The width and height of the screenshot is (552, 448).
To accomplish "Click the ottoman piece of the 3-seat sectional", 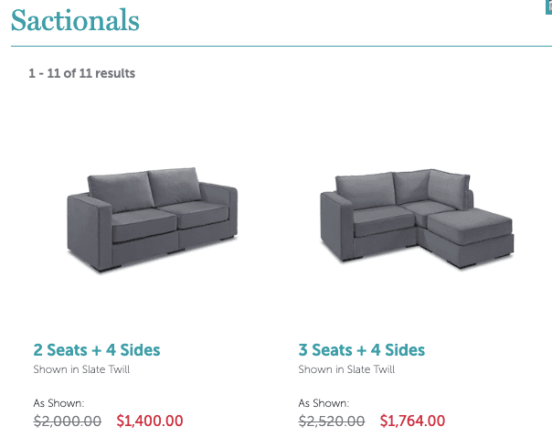I will 470,238.
